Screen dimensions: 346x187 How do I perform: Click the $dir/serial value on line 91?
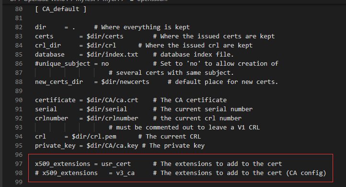(107, 109)
